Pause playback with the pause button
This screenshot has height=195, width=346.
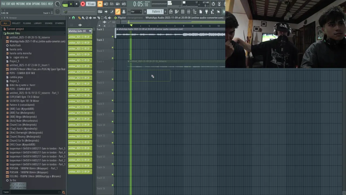[x=71, y=4]
